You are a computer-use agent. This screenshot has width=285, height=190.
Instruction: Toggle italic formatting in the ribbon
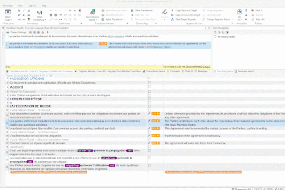[x=24, y=11]
